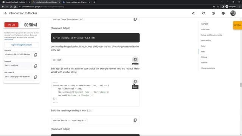Jump to GSP055 section in outline
This screenshot has width=242, height=136.
(x=205, y=24)
